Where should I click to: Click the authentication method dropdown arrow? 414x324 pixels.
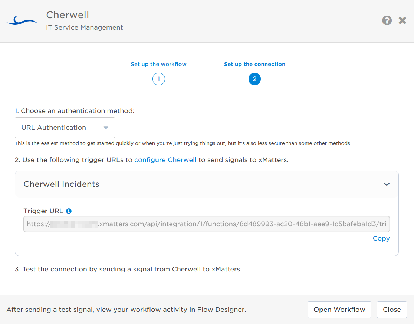pyautogui.click(x=106, y=128)
